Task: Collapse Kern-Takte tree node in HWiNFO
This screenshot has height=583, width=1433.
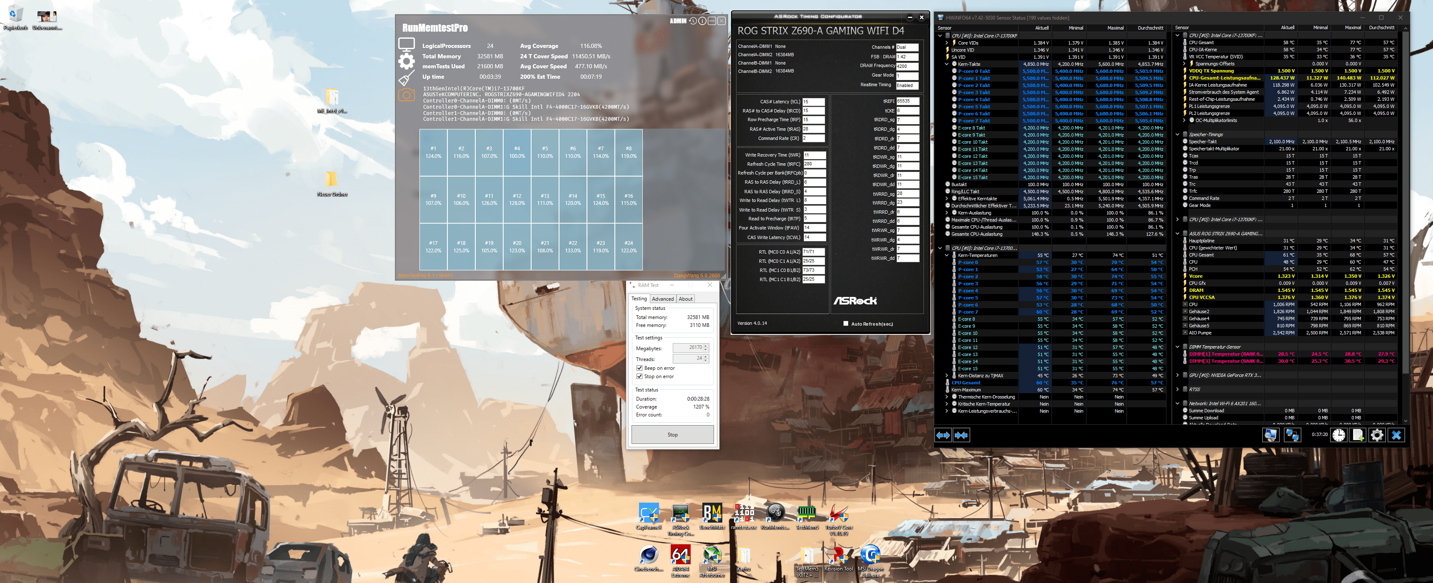Action: coord(947,64)
